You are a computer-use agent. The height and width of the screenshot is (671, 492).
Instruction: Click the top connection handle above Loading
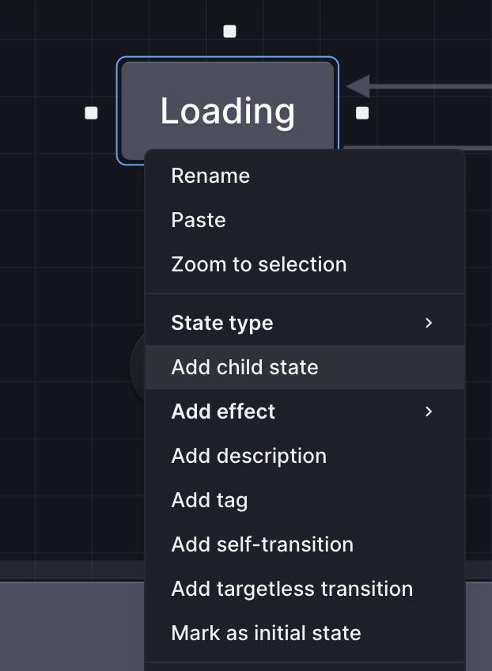point(229,32)
